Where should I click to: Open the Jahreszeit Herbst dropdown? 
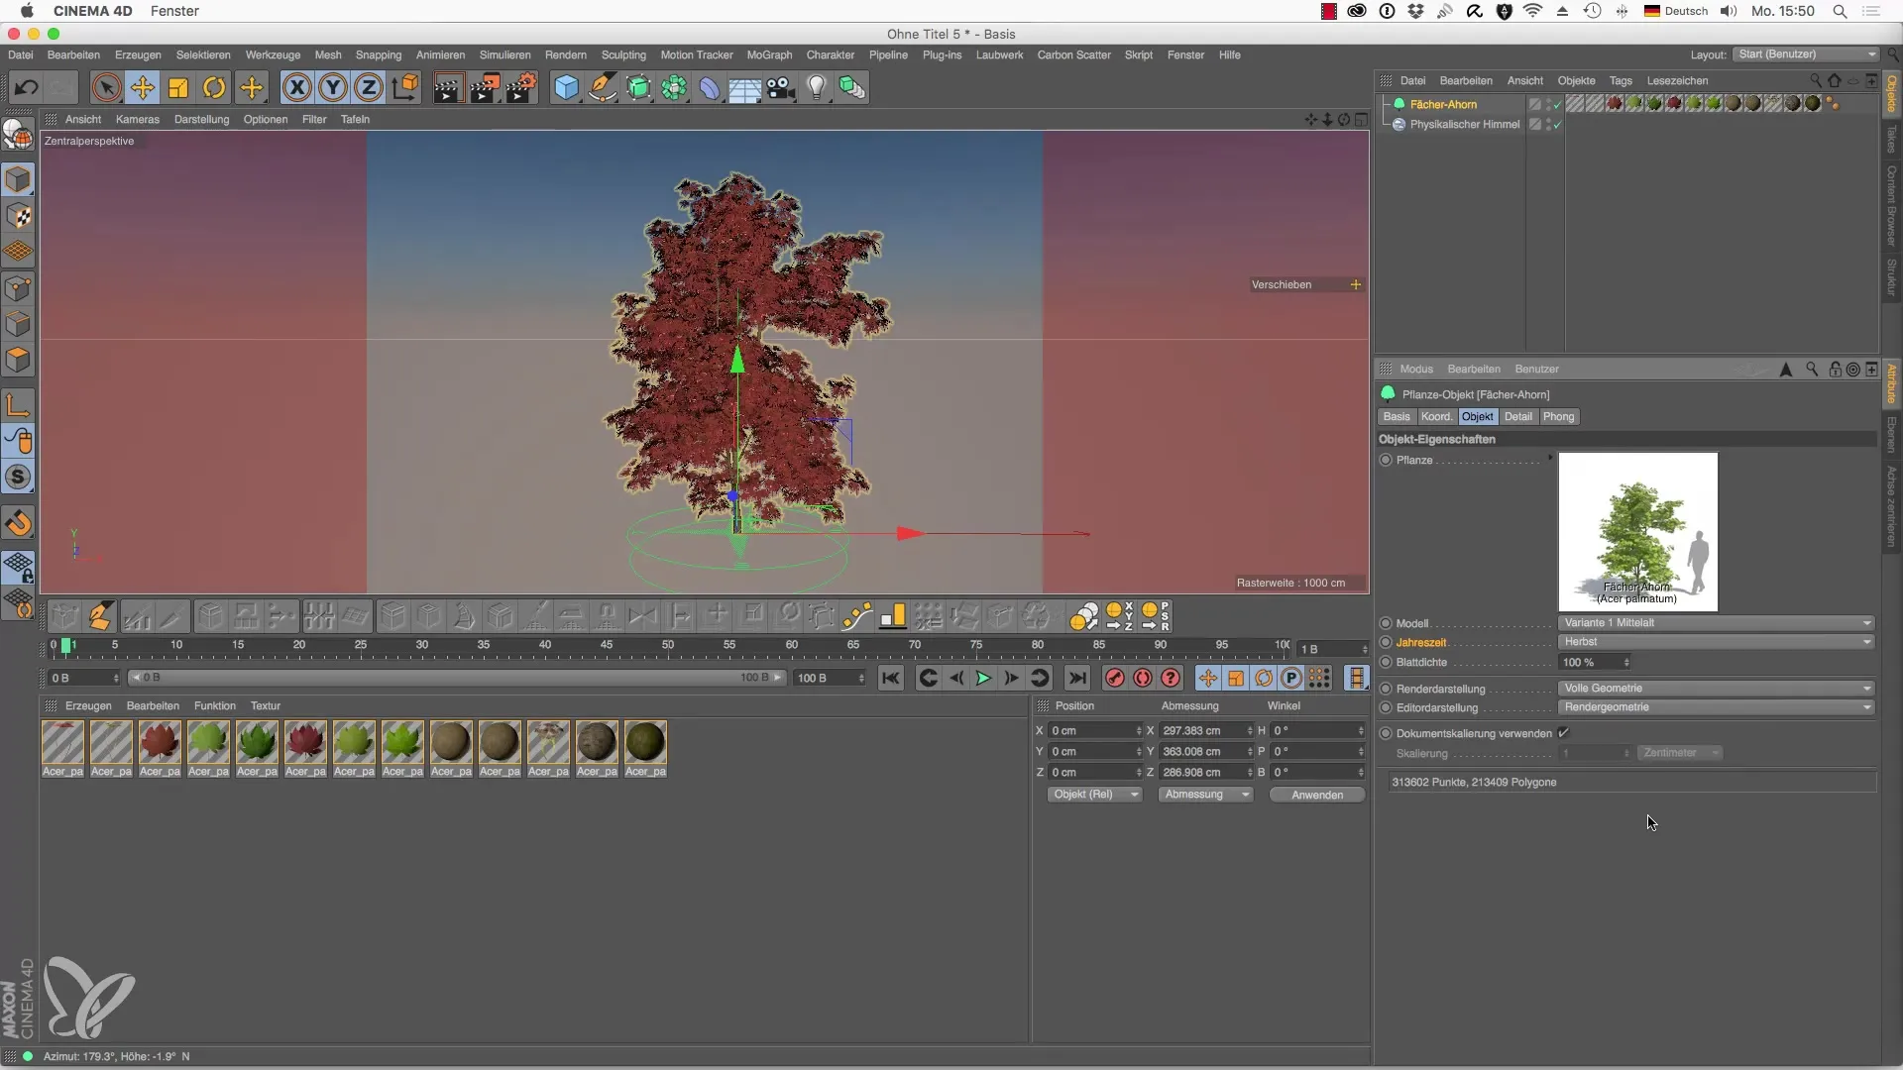click(x=1717, y=642)
